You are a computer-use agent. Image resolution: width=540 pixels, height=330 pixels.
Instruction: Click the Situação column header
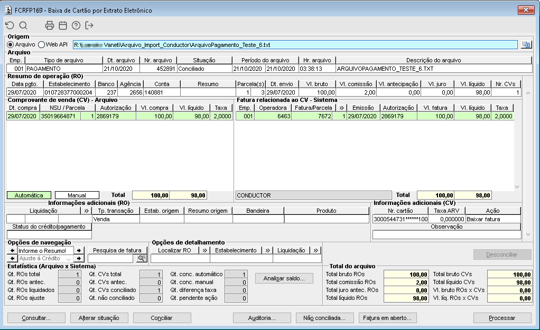[x=204, y=60]
